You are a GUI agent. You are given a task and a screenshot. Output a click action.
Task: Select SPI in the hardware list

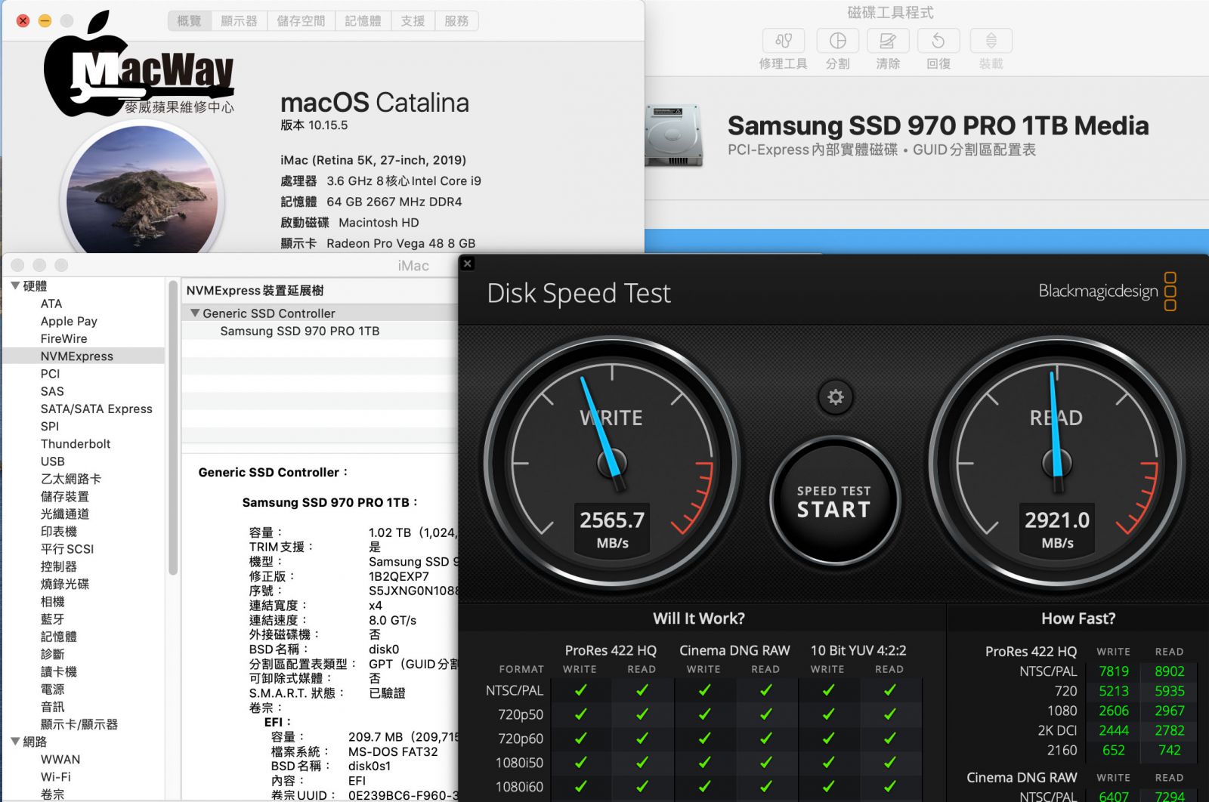pyautogui.click(x=49, y=426)
